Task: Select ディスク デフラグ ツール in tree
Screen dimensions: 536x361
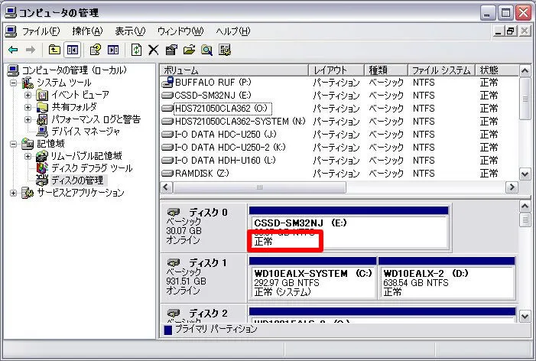Action: click(x=92, y=168)
